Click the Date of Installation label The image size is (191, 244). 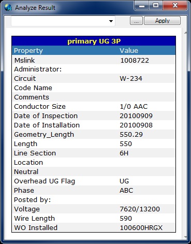47,125
